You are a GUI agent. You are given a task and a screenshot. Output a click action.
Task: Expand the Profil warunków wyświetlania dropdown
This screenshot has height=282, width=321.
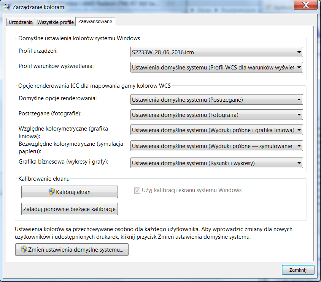pos(216,68)
